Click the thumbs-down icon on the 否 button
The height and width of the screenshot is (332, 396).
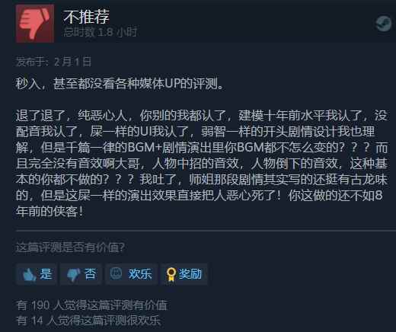[73, 275]
